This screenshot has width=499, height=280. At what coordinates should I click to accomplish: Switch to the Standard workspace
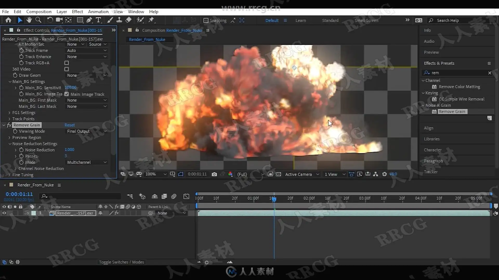click(x=330, y=20)
